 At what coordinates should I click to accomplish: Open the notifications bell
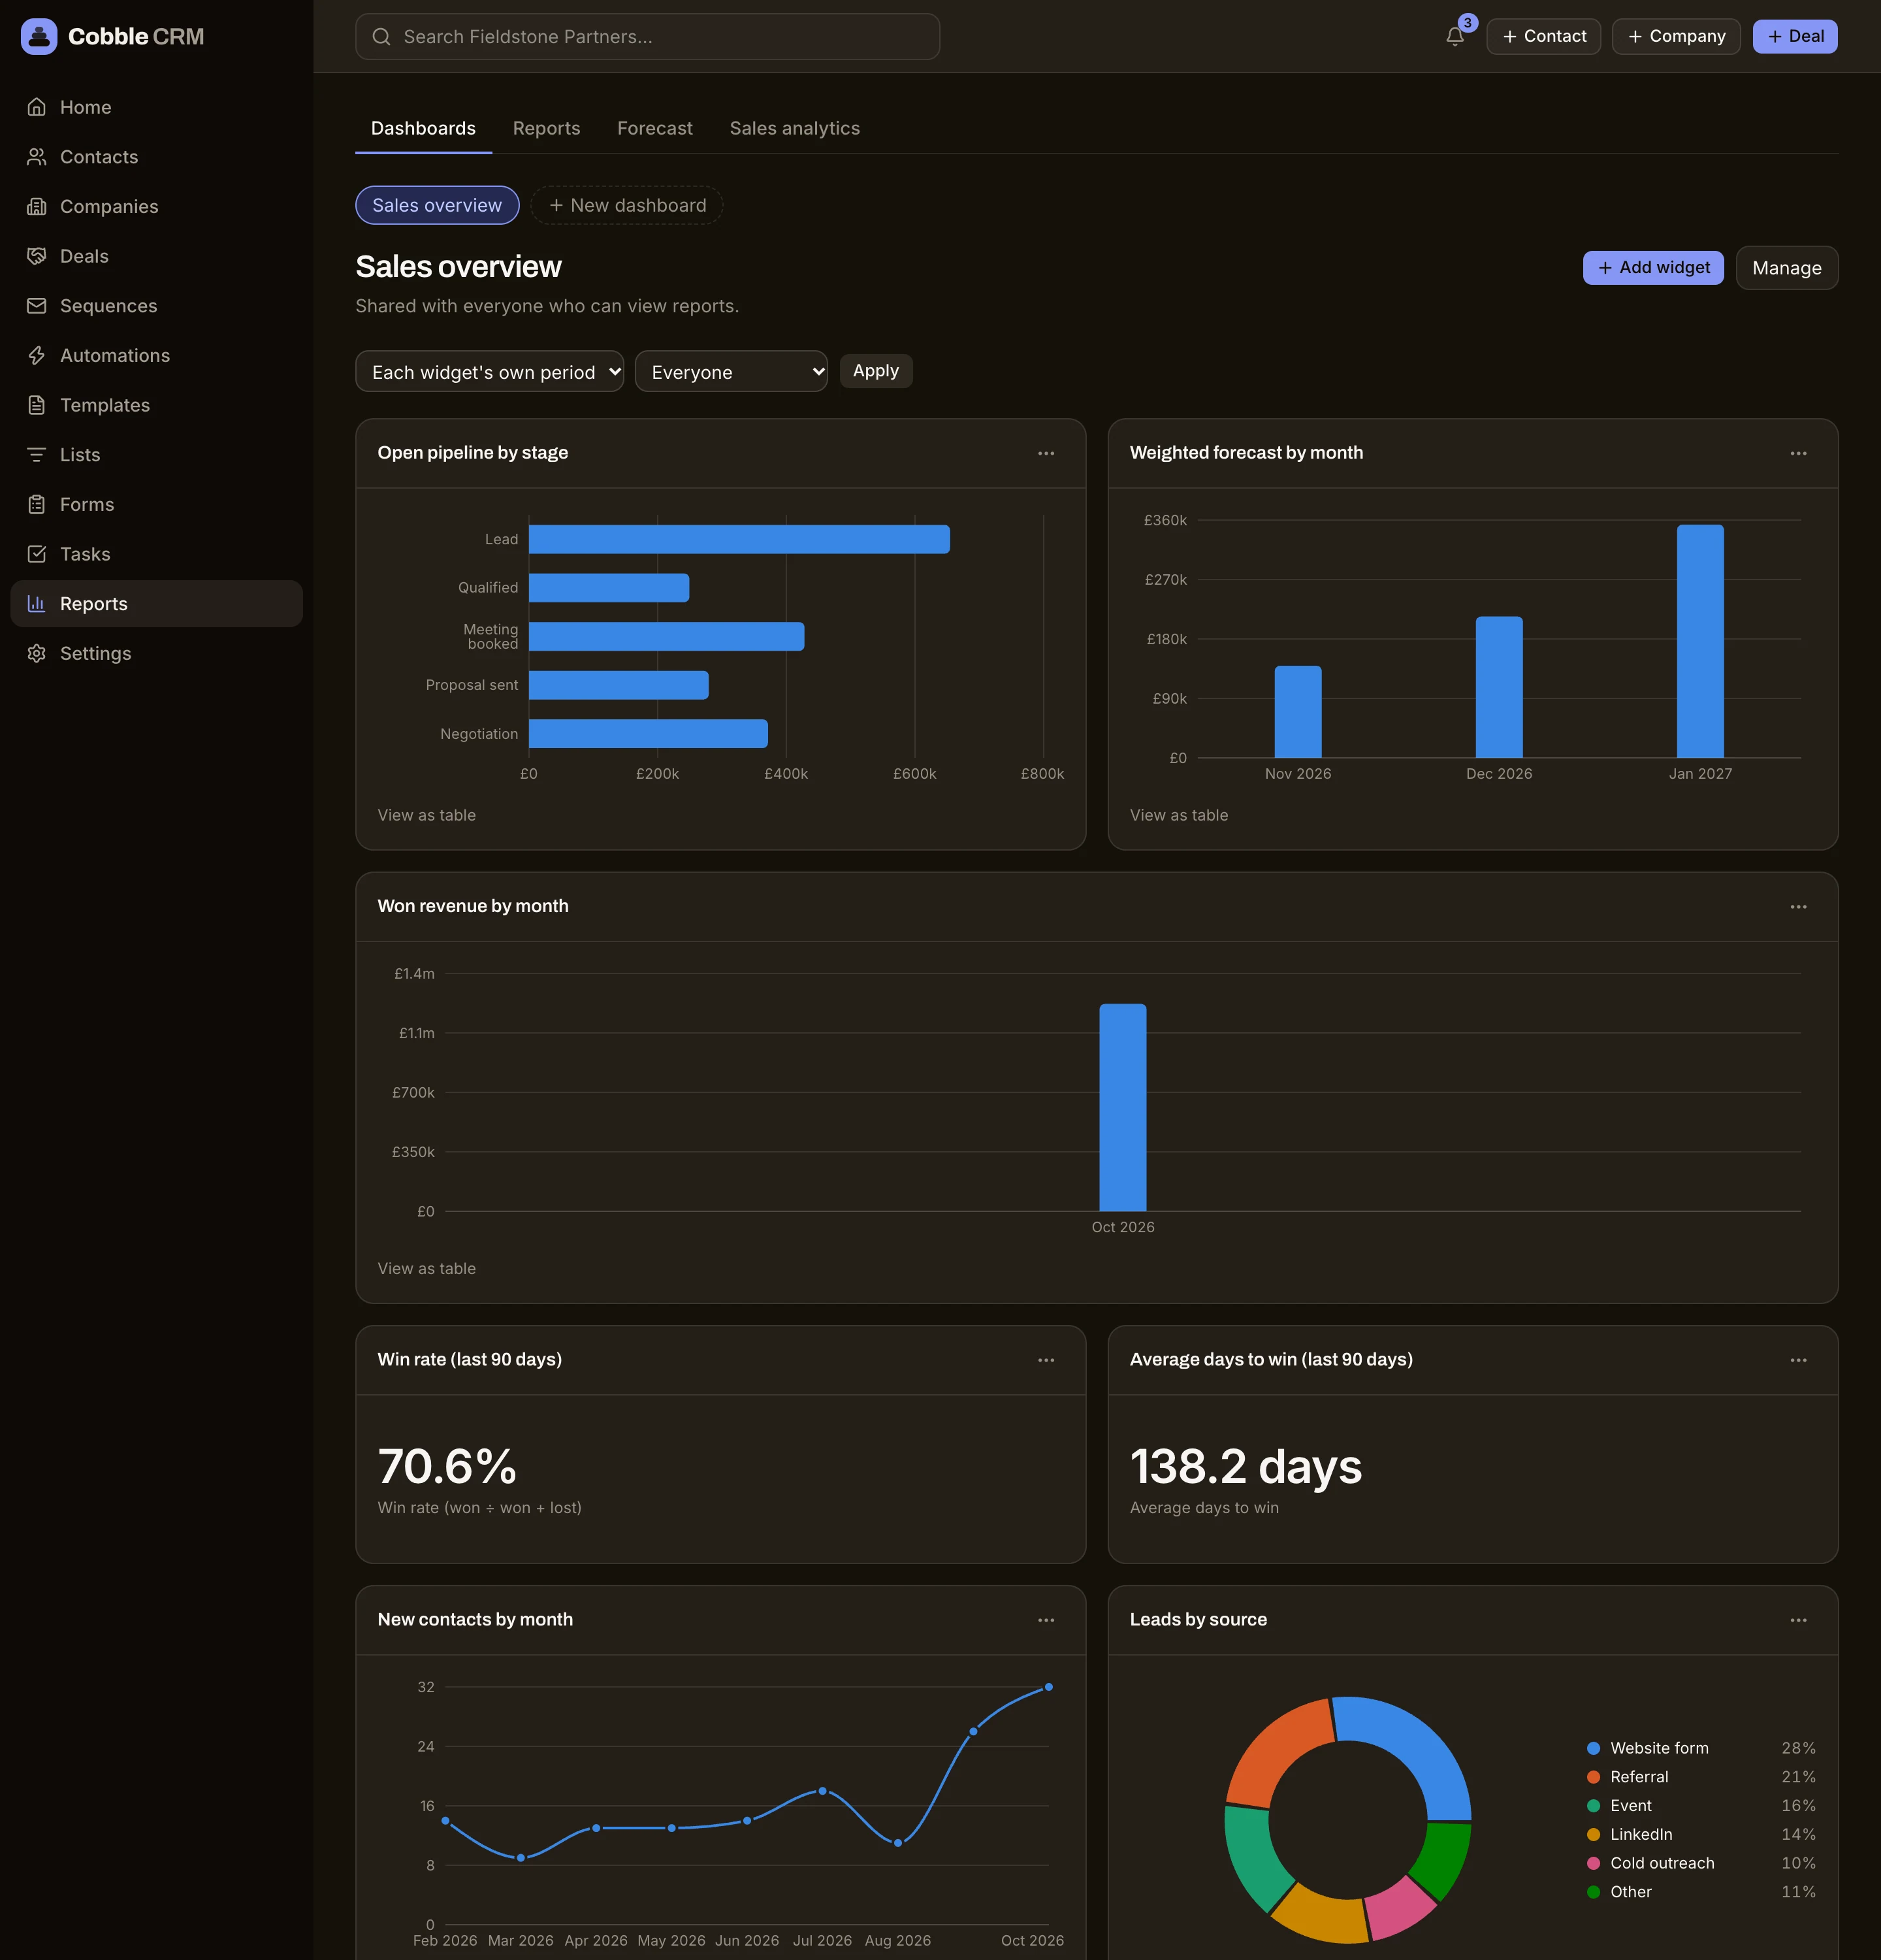click(x=1455, y=37)
